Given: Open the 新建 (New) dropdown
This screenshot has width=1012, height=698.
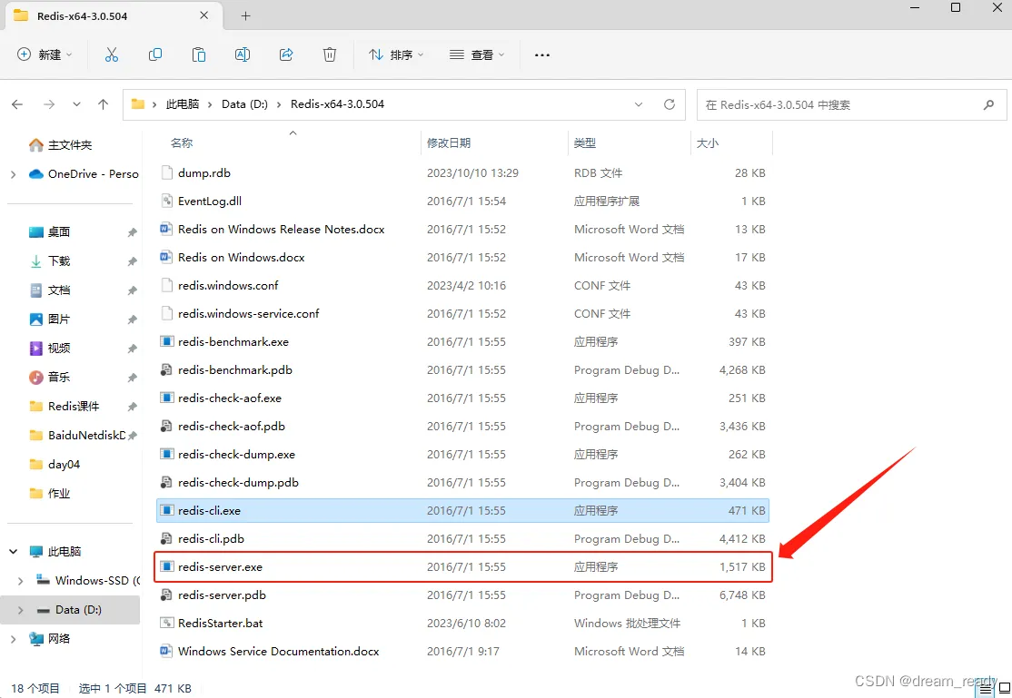Looking at the screenshot, I should click(x=44, y=54).
